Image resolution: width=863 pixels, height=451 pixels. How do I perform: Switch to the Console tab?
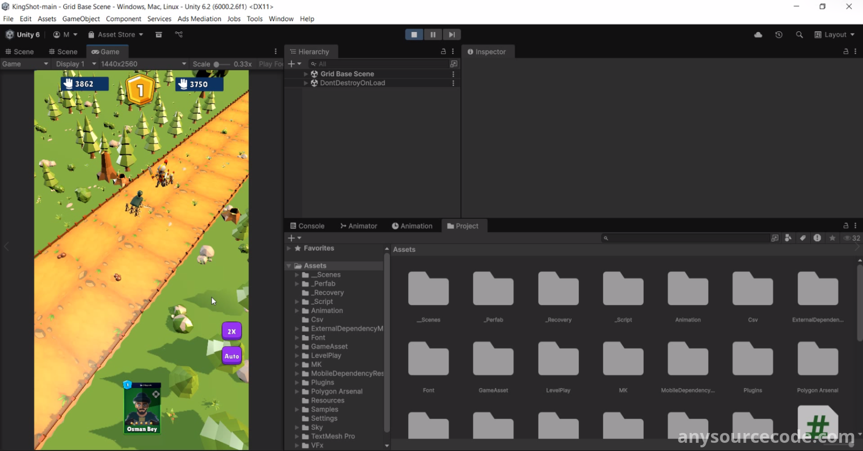click(x=307, y=226)
